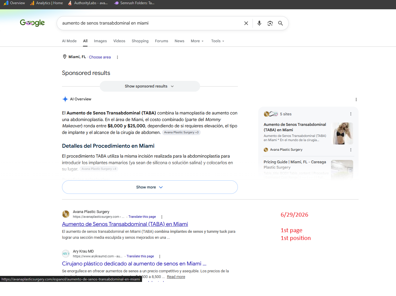The height and width of the screenshot is (296, 396).
Task: Open Aumento de Senos Transabdominal (TABA) en Miami result
Action: tap(125, 224)
